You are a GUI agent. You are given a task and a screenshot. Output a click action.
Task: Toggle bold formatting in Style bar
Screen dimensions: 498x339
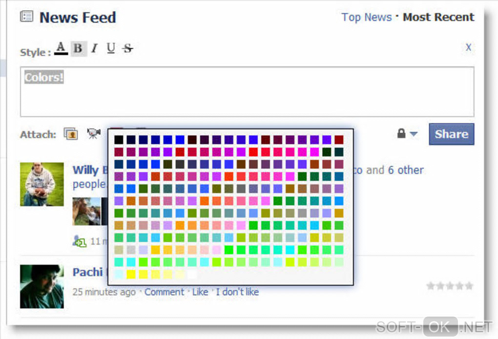pos(78,48)
